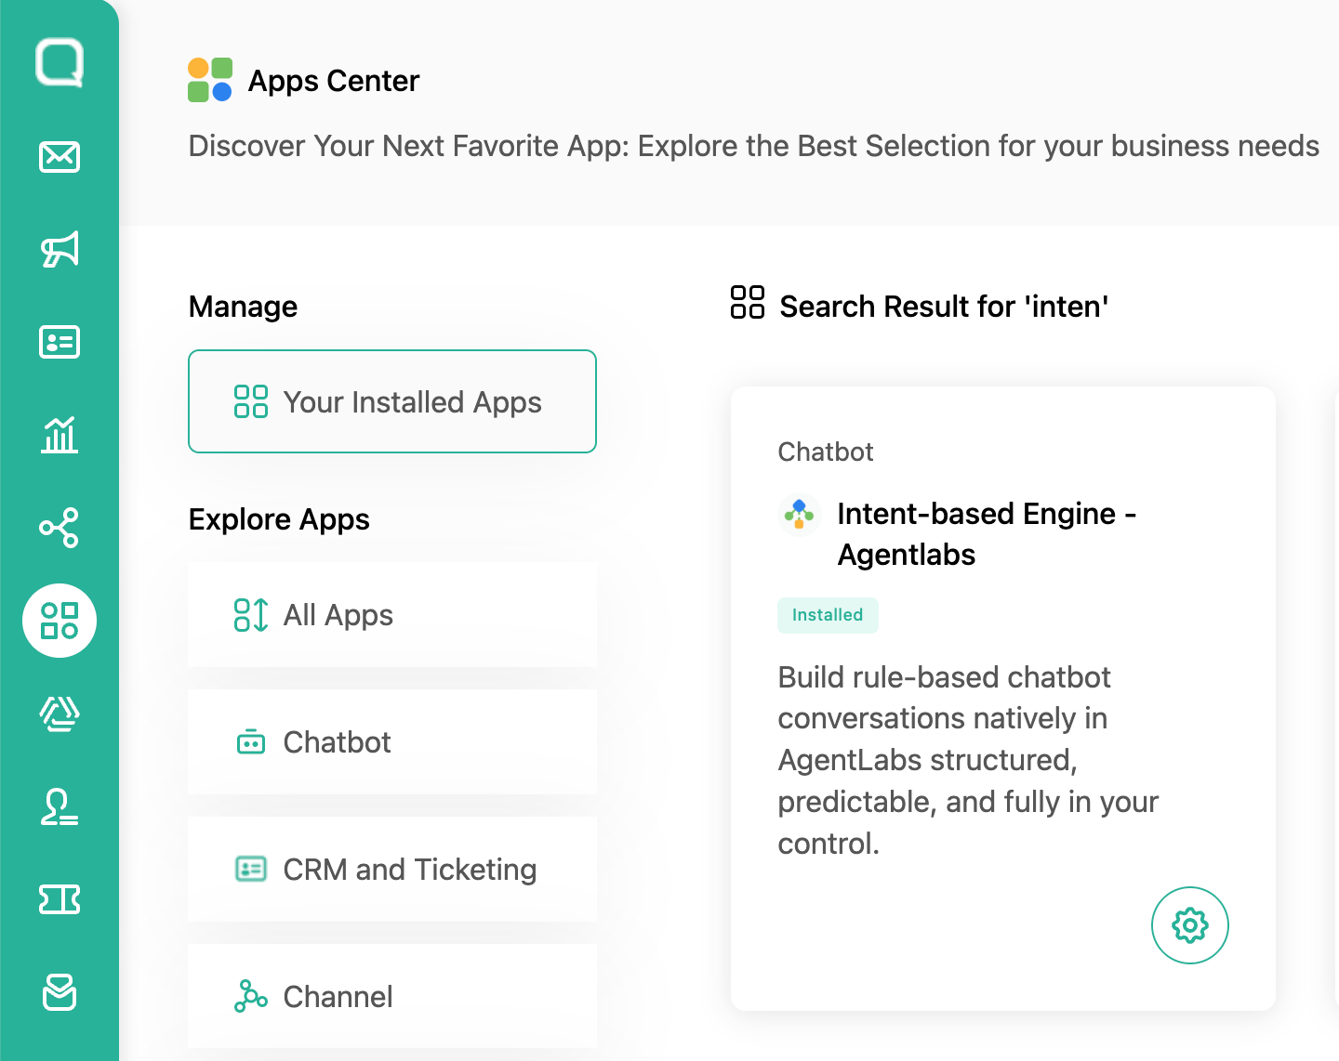Image resolution: width=1339 pixels, height=1061 pixels.
Task: Click the Installed status badge
Action: click(x=828, y=615)
